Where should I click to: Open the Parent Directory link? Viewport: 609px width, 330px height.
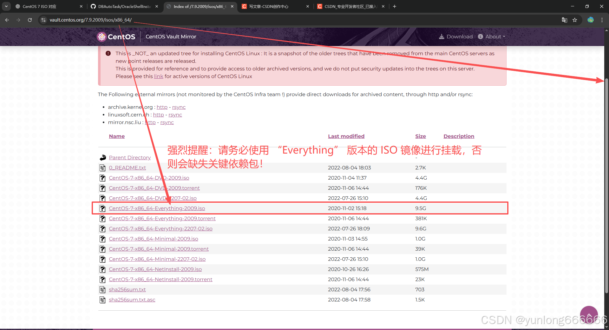130,157
